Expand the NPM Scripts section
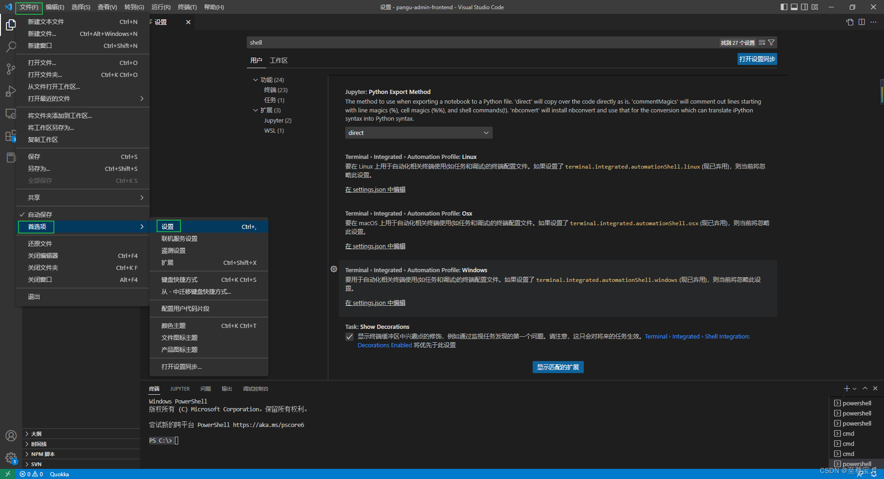Screen dimensions: 884x479 click(81, 454)
